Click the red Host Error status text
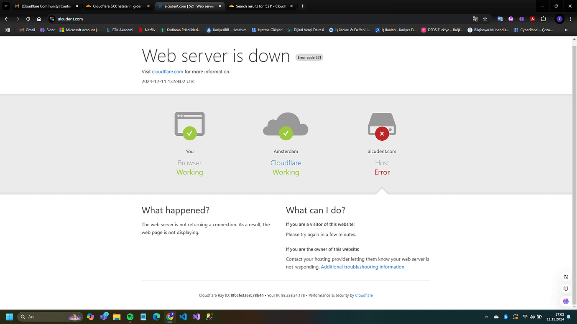 [382, 172]
